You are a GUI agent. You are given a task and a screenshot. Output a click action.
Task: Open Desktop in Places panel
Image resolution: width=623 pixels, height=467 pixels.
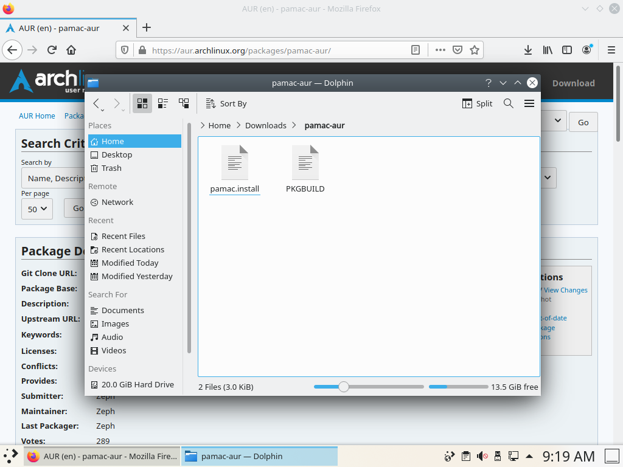pyautogui.click(x=134, y=155)
